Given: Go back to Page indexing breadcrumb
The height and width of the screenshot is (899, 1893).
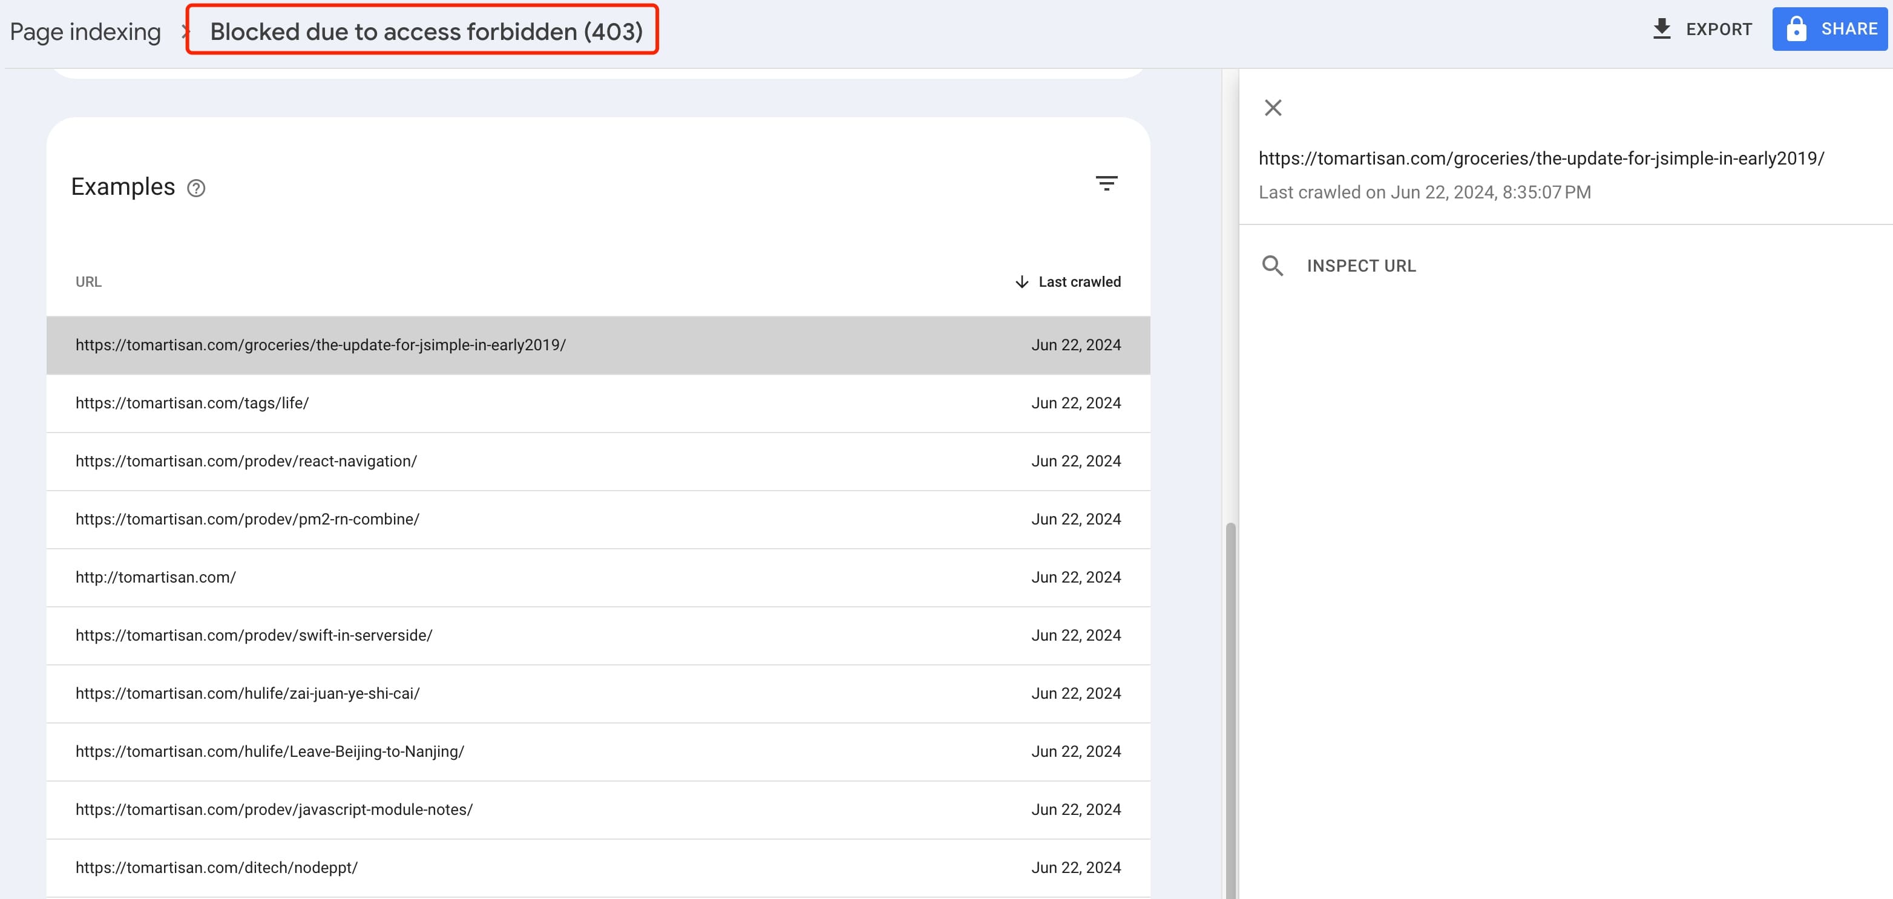Looking at the screenshot, I should coord(85,31).
